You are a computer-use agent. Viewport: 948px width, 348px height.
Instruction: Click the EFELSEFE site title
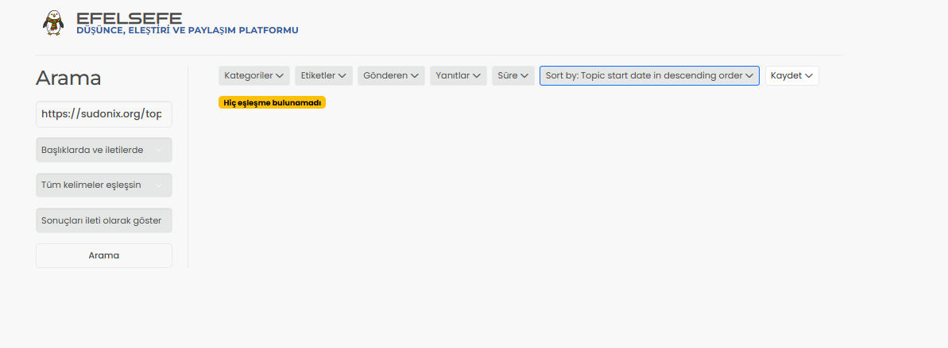pos(129,17)
